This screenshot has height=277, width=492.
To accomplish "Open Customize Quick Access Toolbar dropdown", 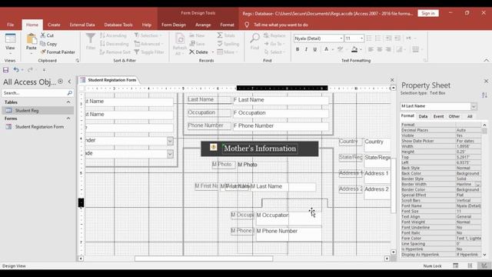I will tap(44, 70).
